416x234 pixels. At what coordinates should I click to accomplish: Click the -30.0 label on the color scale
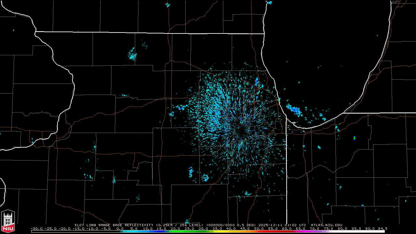coord(36,228)
